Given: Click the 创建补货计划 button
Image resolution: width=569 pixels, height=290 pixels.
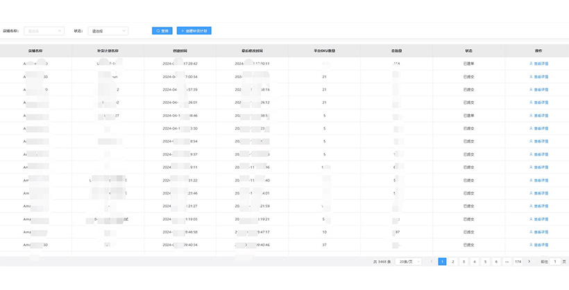Looking at the screenshot, I should pyautogui.click(x=194, y=31).
